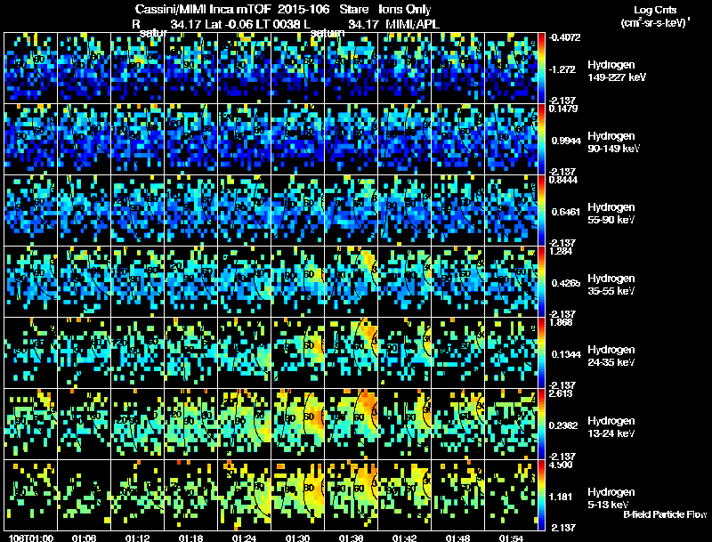Select the color bar beside Hydrogen 24-35 keV
712x542 pixels.
(541, 353)
